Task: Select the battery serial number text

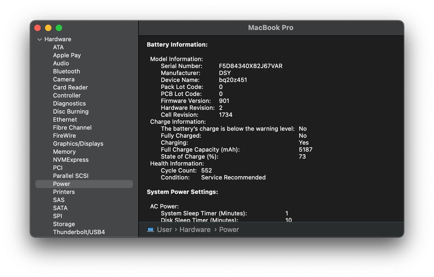Action: point(250,66)
